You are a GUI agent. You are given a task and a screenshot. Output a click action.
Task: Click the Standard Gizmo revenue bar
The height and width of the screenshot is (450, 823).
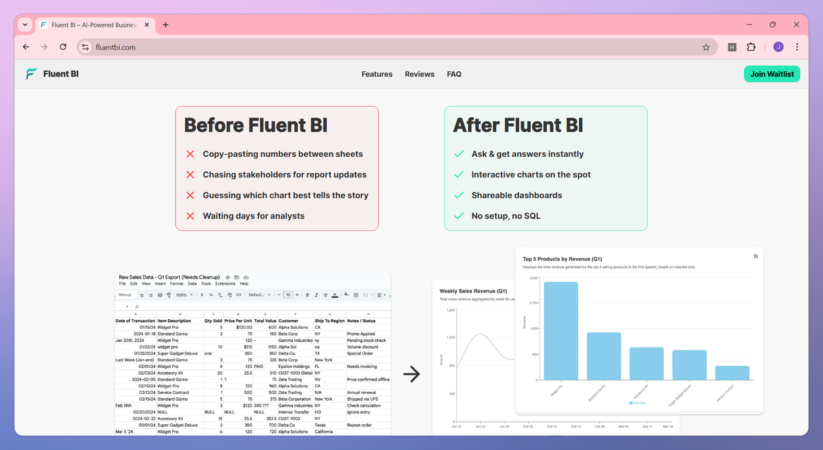(x=604, y=356)
